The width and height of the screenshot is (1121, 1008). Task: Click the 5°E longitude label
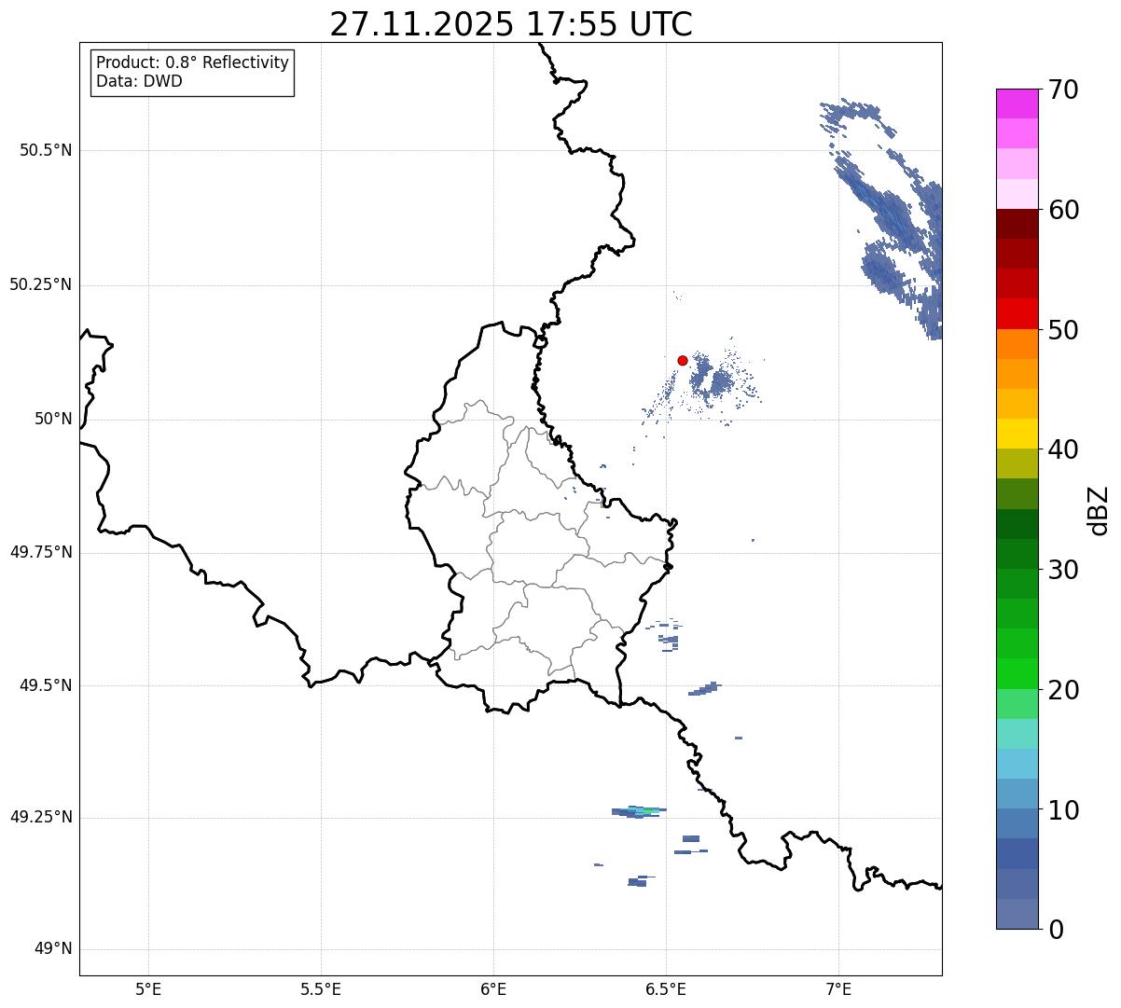148,988
